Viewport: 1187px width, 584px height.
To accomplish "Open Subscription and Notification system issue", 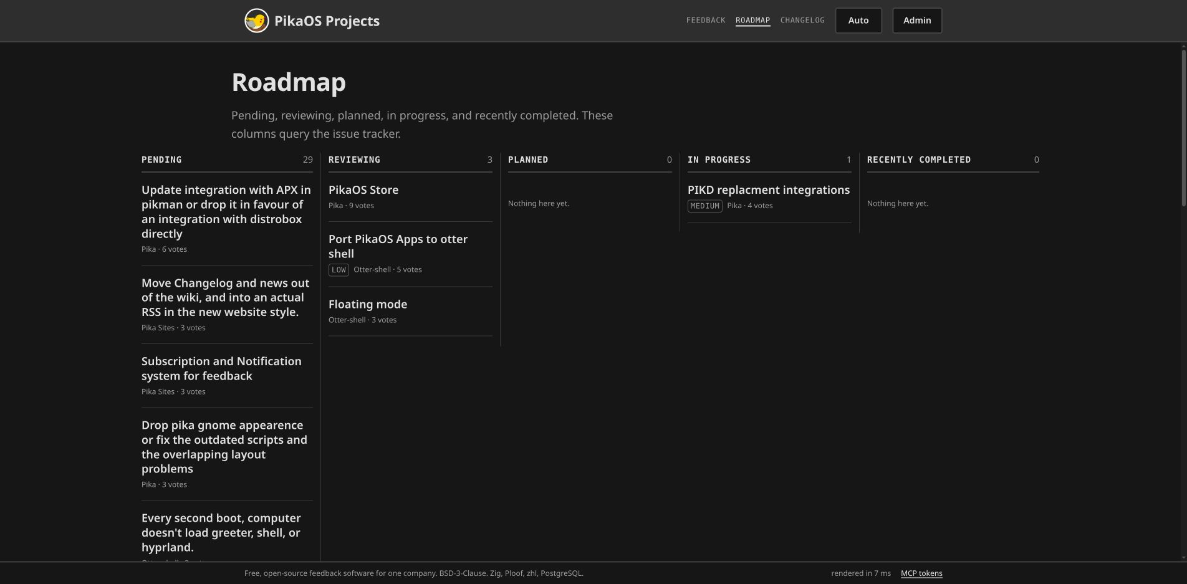I will click(x=221, y=368).
